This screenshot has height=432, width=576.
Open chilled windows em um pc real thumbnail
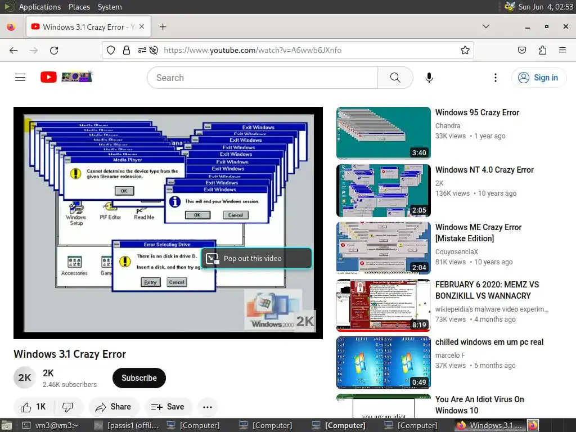[x=383, y=362]
